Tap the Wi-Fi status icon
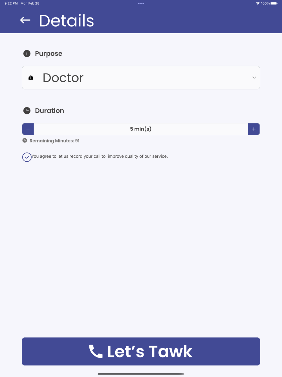This screenshot has width=282, height=377. (258, 3)
